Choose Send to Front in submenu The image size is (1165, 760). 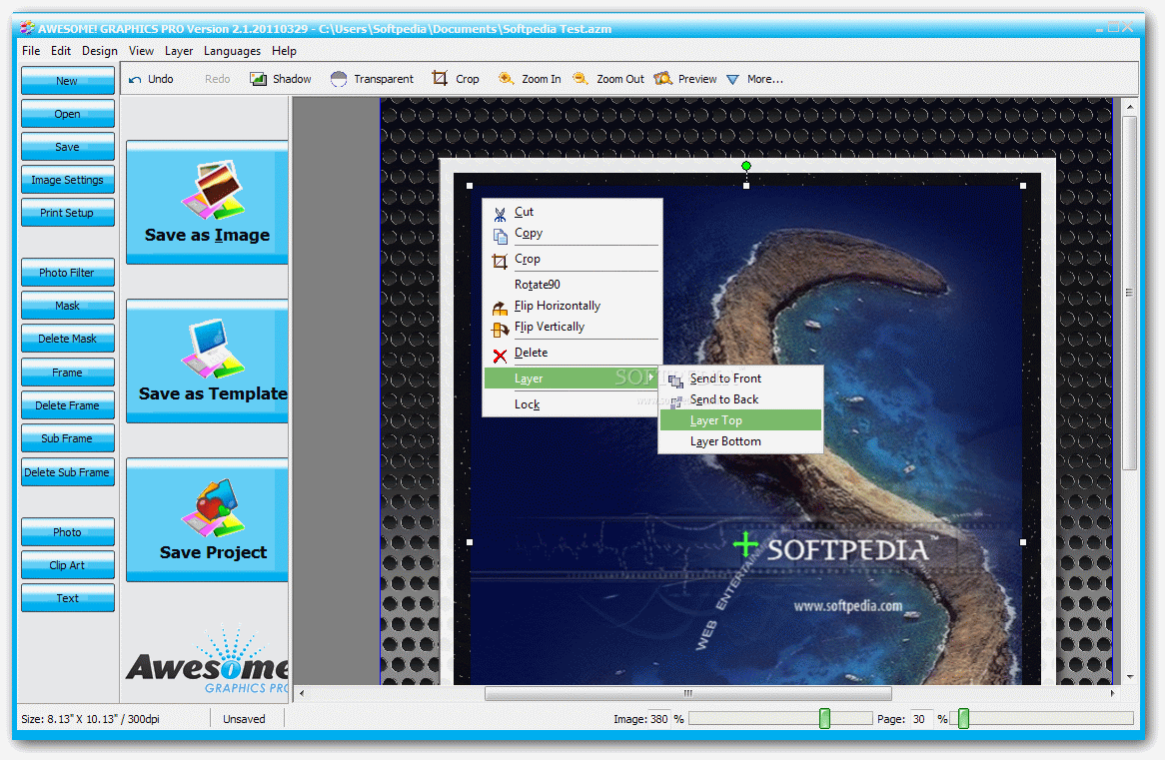(740, 379)
